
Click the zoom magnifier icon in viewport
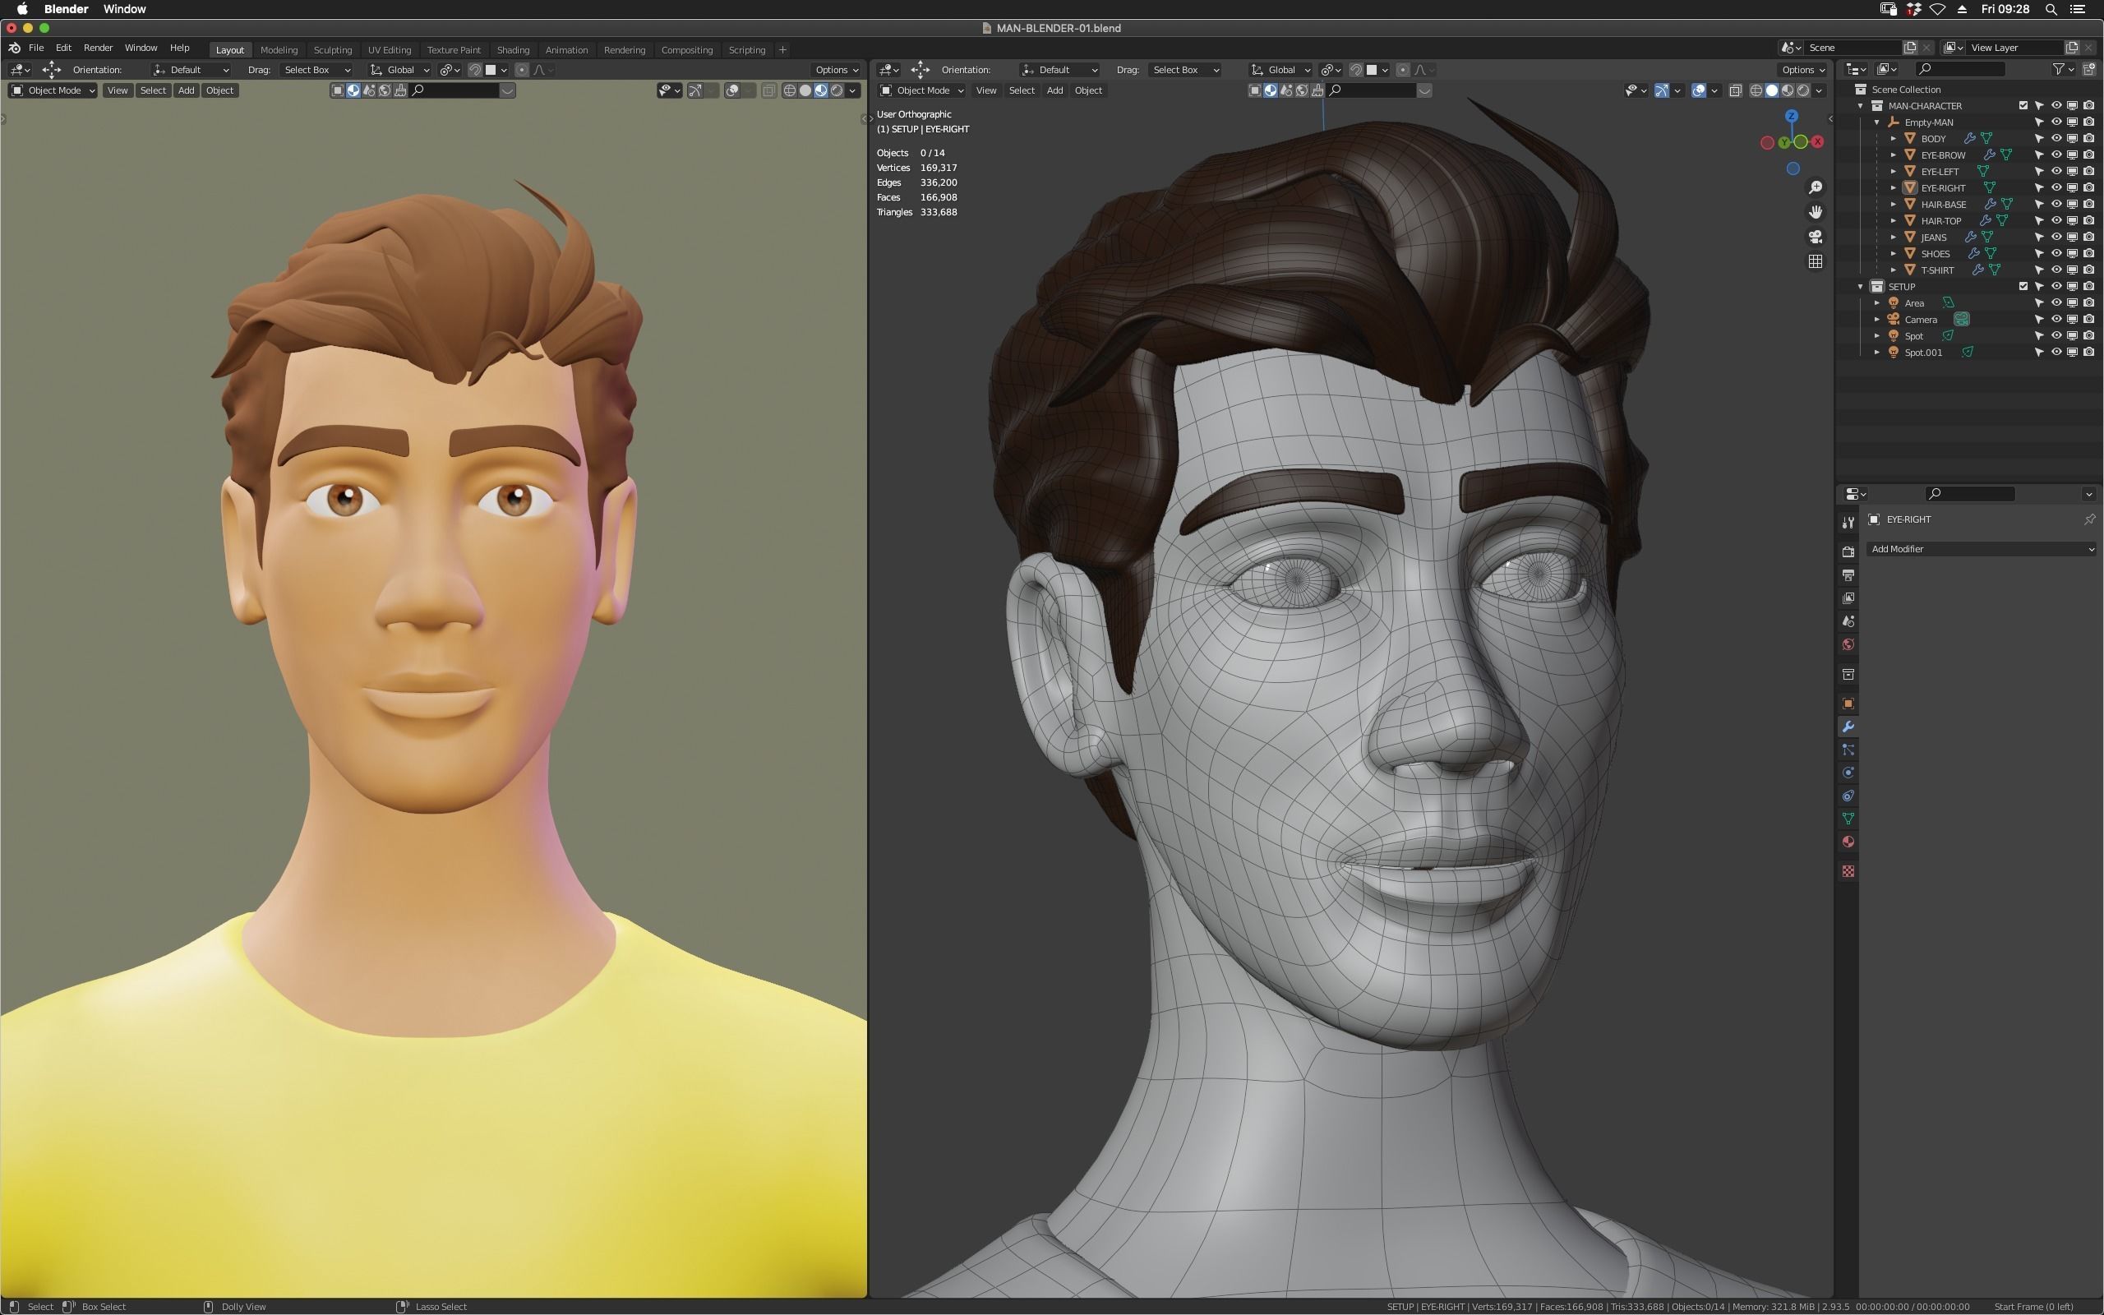(x=1816, y=188)
